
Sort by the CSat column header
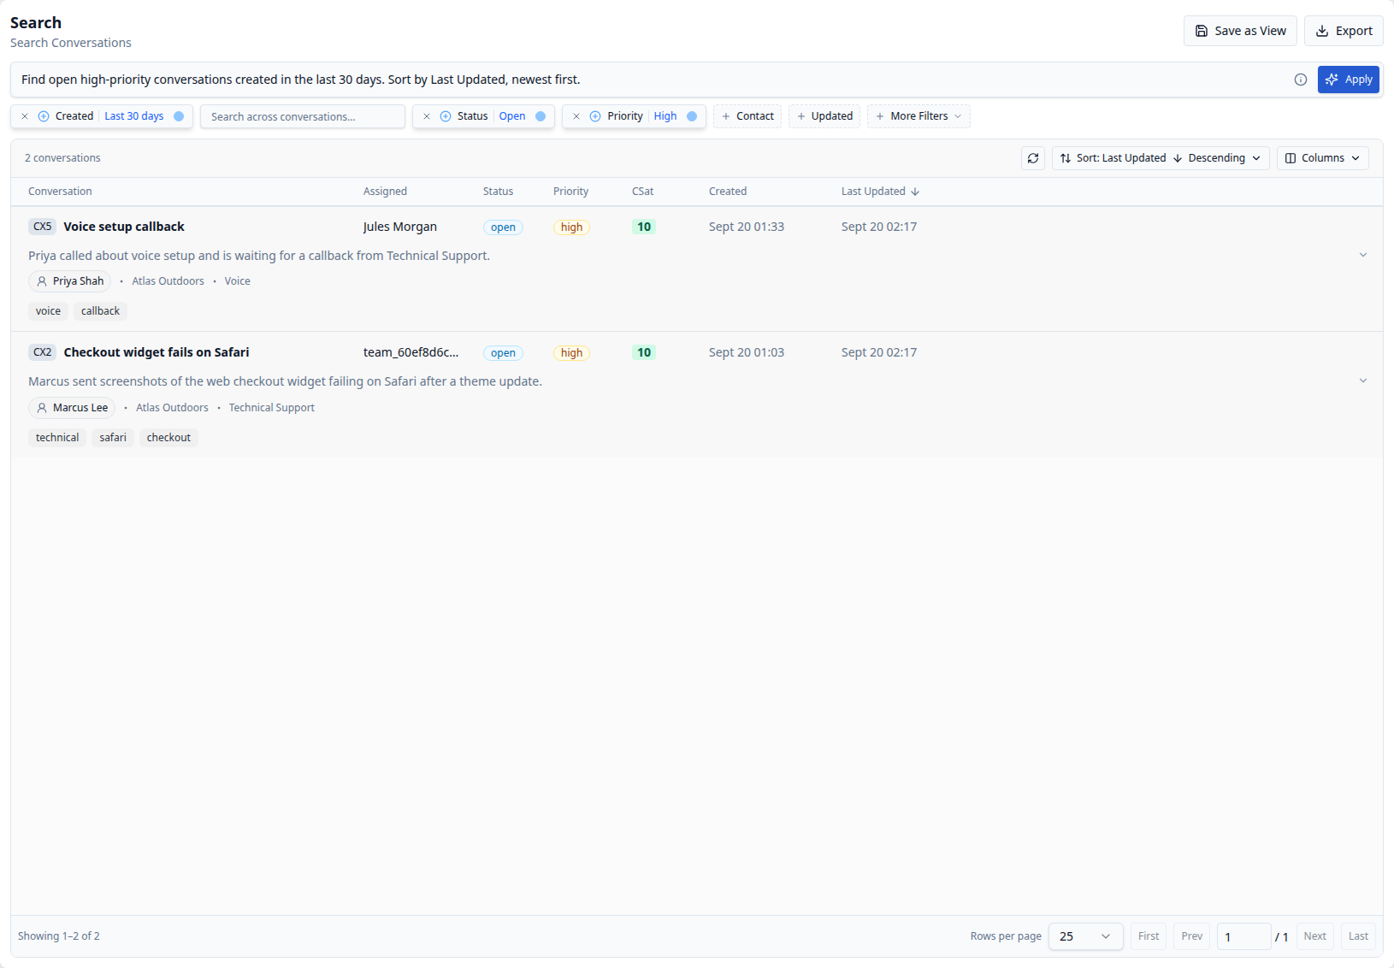(x=642, y=192)
